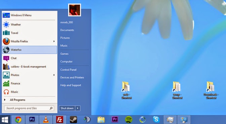Open Adobe Premiere Pro taskbar icon
The image size is (226, 124).
pos(115,119)
